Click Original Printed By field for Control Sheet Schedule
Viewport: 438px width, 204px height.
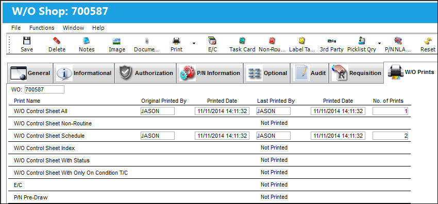[158, 136]
